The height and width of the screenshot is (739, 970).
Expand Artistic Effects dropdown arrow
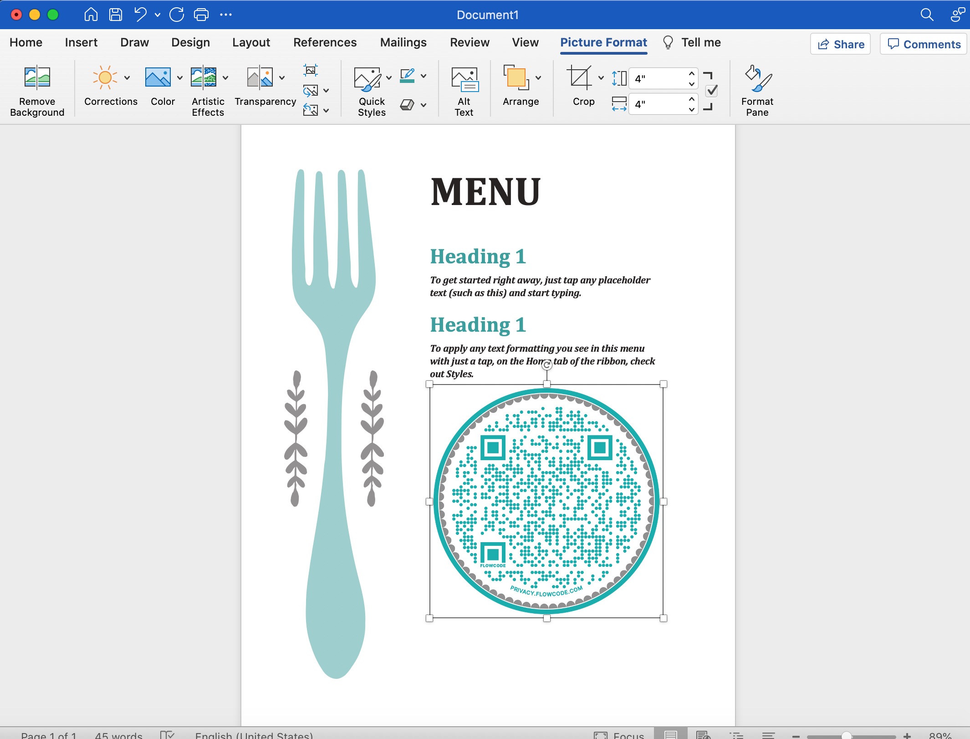coord(225,77)
